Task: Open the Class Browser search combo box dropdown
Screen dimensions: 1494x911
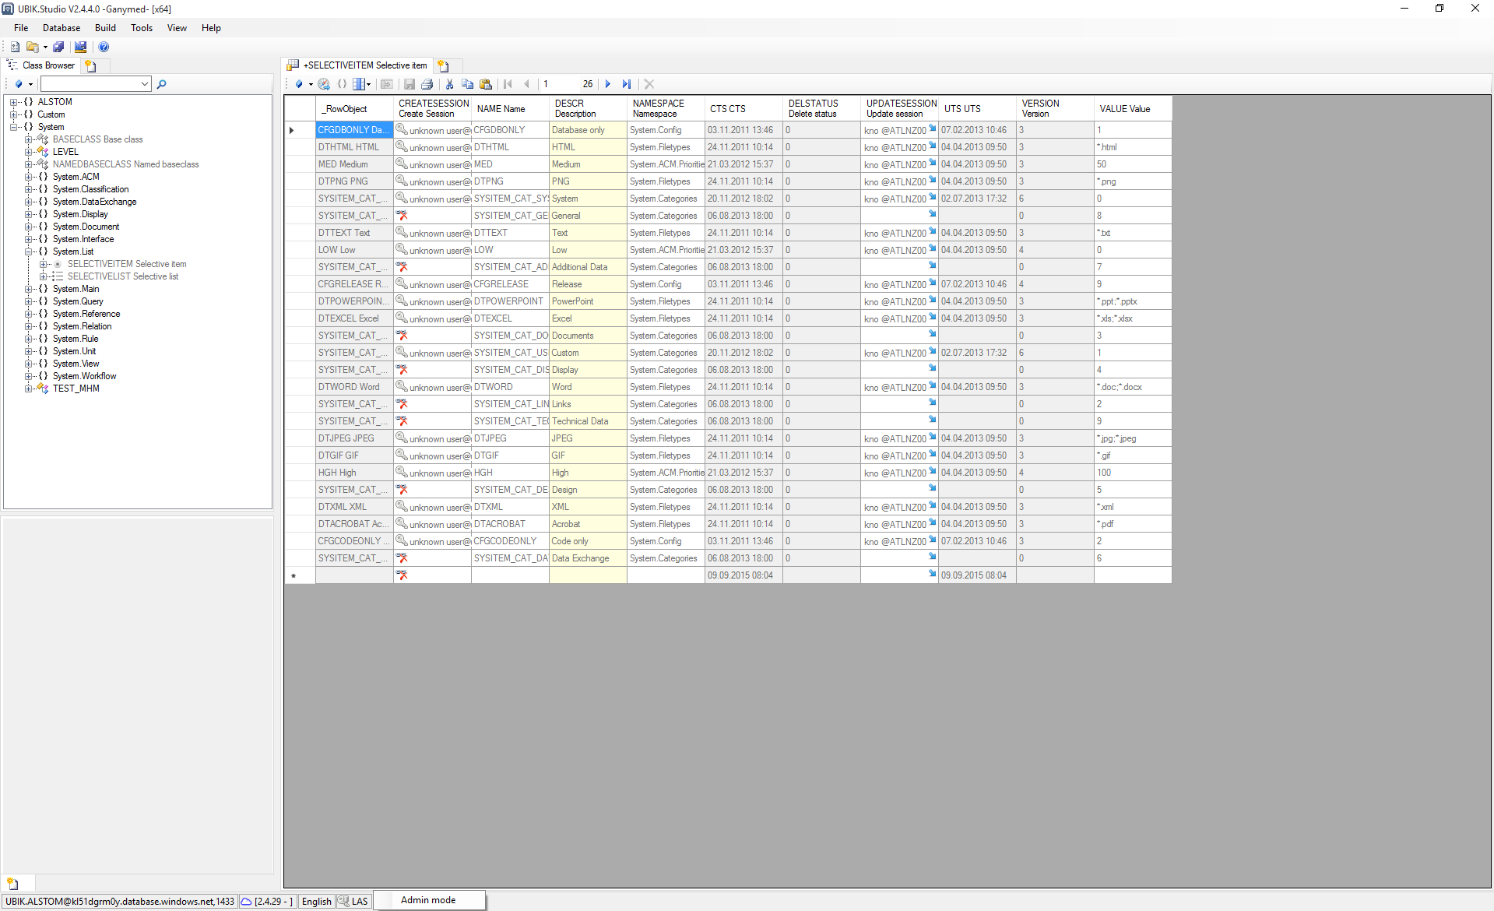Action: 145,84
